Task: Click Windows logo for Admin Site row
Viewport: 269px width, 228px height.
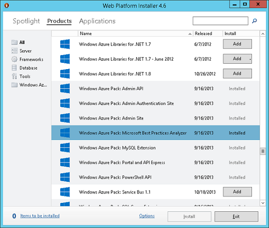Action: [x=65, y=118]
